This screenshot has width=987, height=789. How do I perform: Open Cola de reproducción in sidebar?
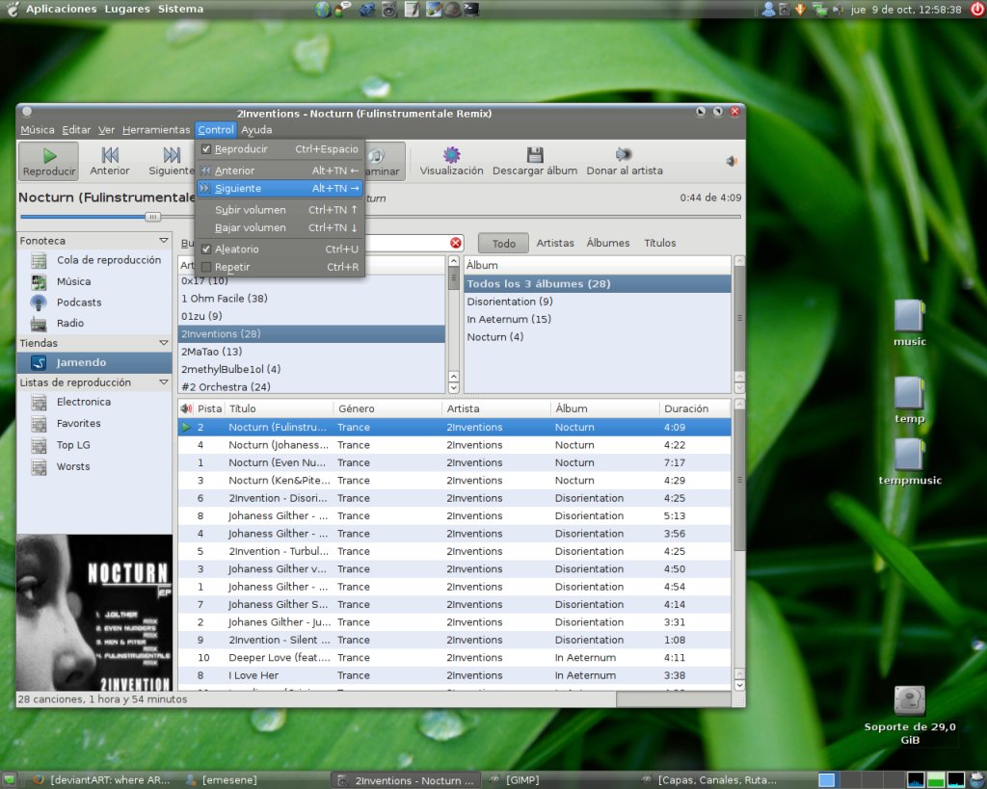(x=94, y=260)
